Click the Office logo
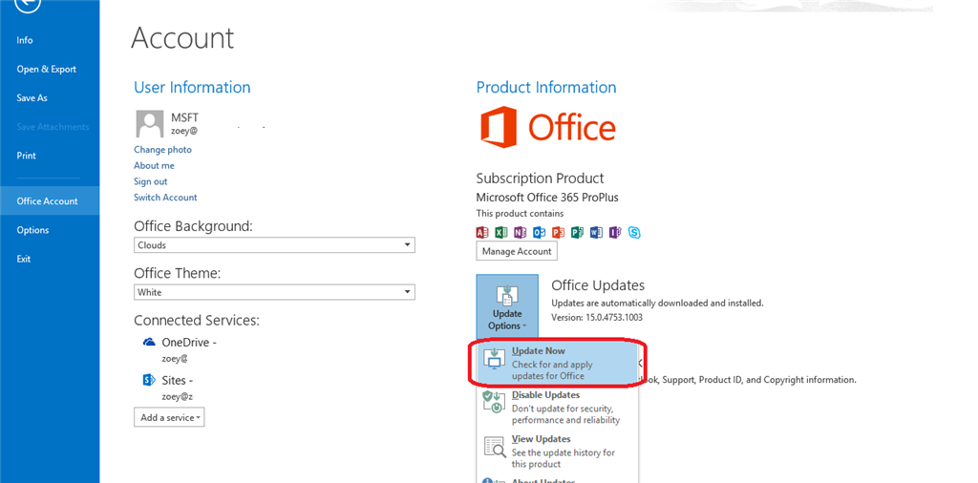Screen dimensions: 978x483 click(547, 127)
